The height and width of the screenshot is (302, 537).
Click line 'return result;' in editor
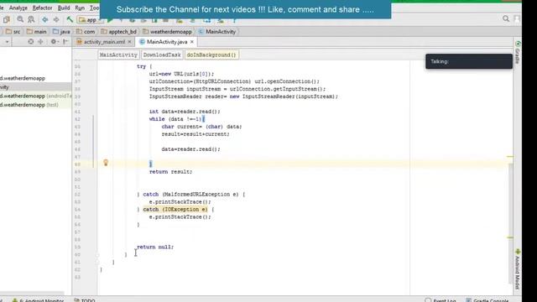click(x=170, y=171)
